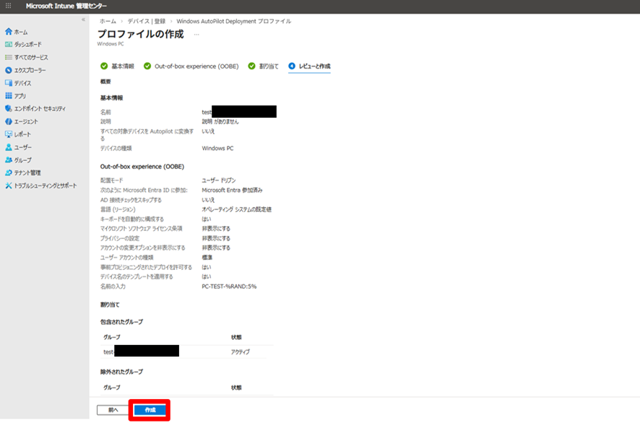Click Windows AutoPilot Deployment プロファイル breadcrumb

click(233, 22)
